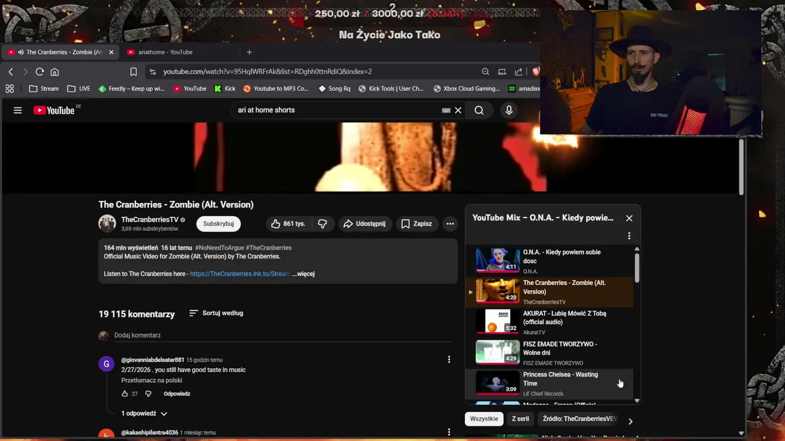Click the share icon in the address bar
The height and width of the screenshot is (441, 785).
tap(519, 72)
